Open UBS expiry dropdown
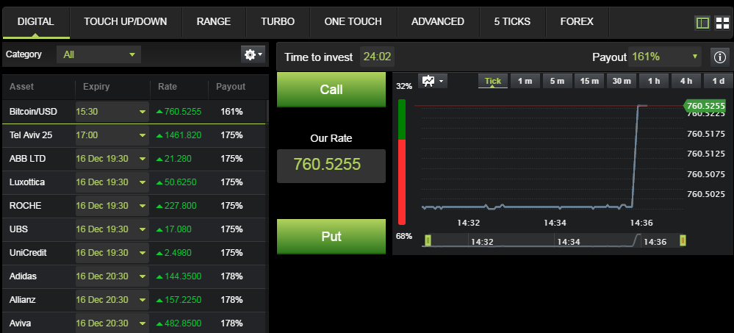 coord(112,229)
